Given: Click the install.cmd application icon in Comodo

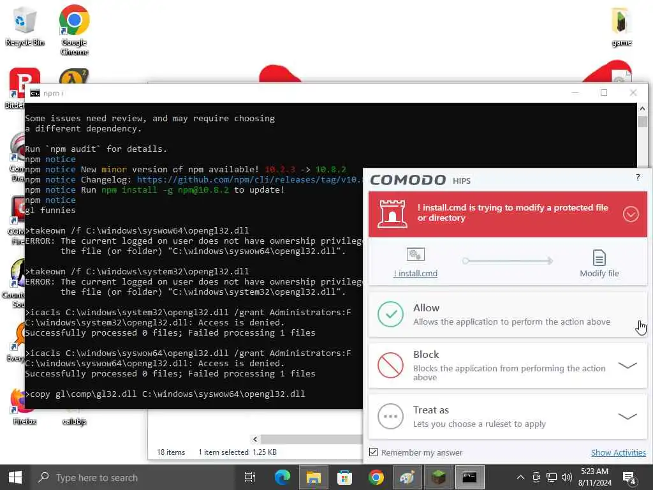Looking at the screenshot, I should tap(415, 254).
